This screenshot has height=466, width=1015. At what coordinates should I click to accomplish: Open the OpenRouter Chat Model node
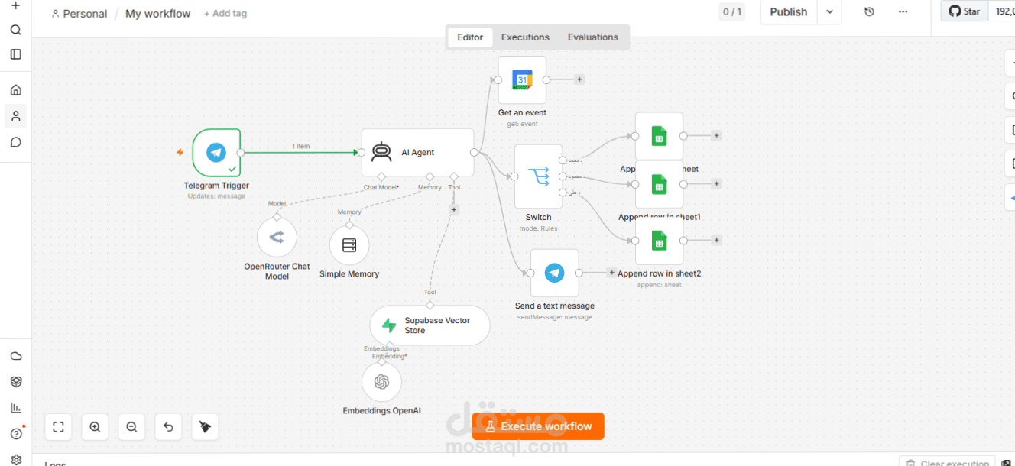click(x=277, y=238)
